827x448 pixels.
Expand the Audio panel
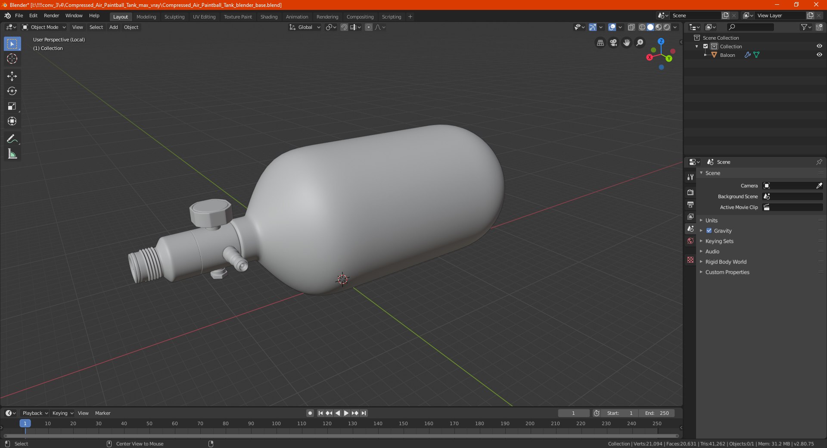pyautogui.click(x=712, y=251)
